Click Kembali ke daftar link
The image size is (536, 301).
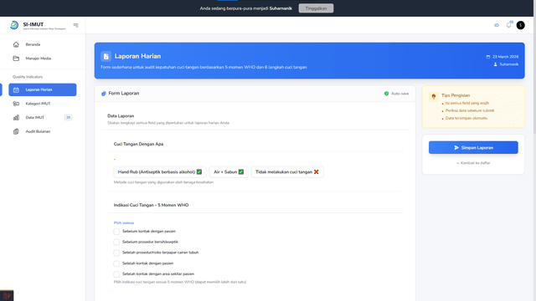[x=473, y=163]
